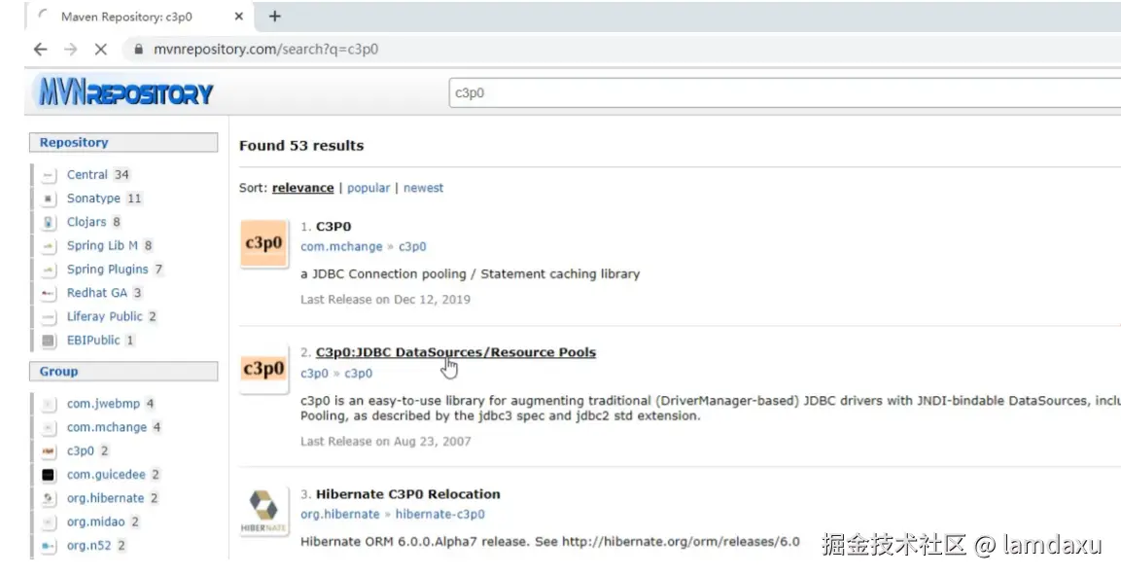This screenshot has height=576, width=1121.
Task: Stop page loading with the X button
Action: (100, 49)
